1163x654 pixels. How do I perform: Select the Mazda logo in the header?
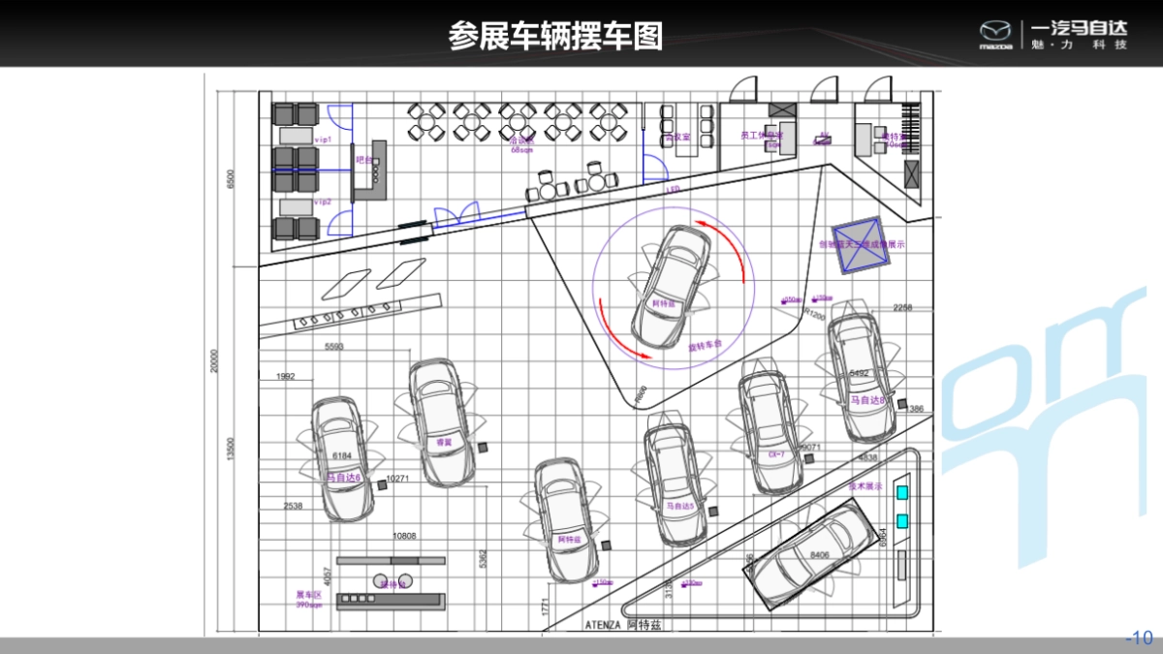click(x=994, y=31)
